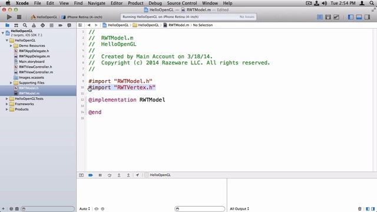Click Simulate Location arrow
Image resolution: width=377 pixels, height=212 pixels.
[137, 175]
